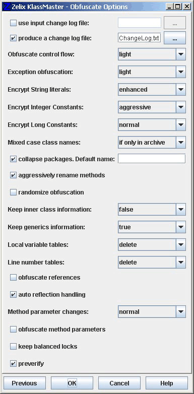The height and width of the screenshot is (394, 194).
Task: Click the 'Method parameter changes:' label
Action: tap(48, 311)
